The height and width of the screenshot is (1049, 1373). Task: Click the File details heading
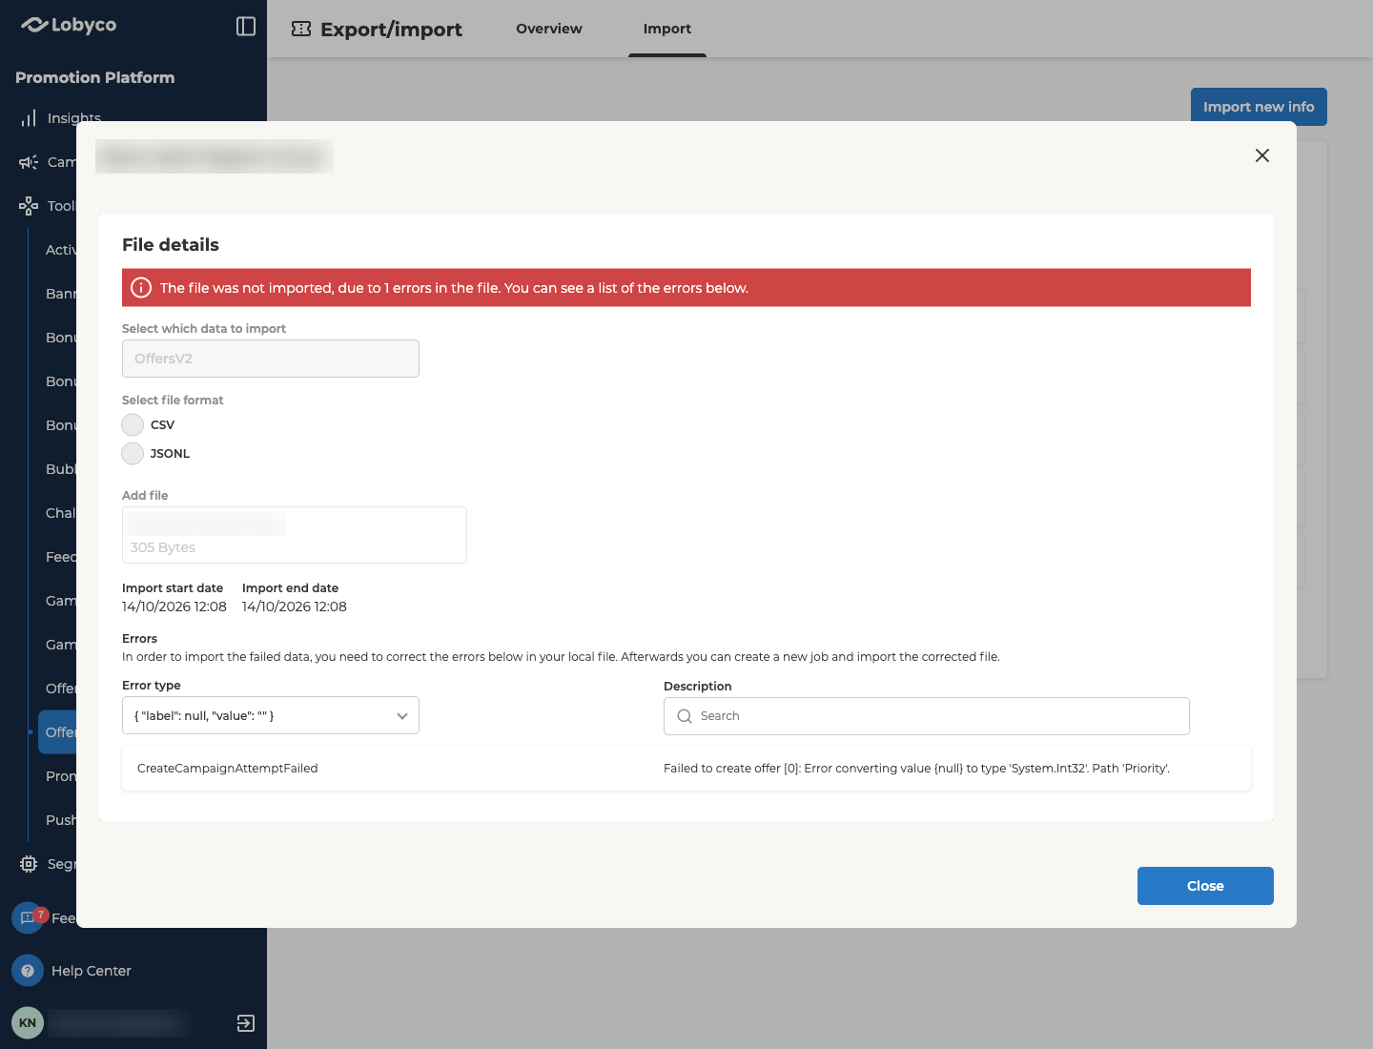pyautogui.click(x=171, y=245)
